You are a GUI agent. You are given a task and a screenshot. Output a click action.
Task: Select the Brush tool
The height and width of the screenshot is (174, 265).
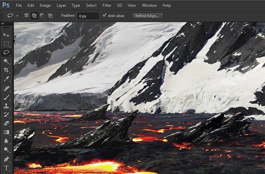click(7, 97)
